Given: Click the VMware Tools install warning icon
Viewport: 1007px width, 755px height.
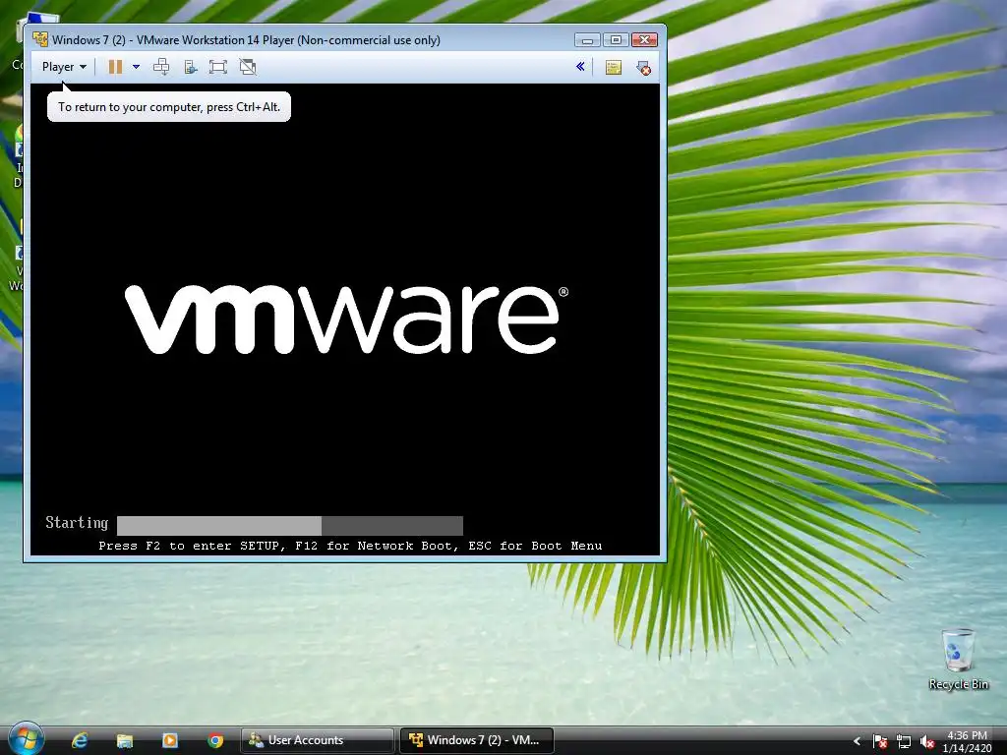Looking at the screenshot, I should tap(643, 68).
